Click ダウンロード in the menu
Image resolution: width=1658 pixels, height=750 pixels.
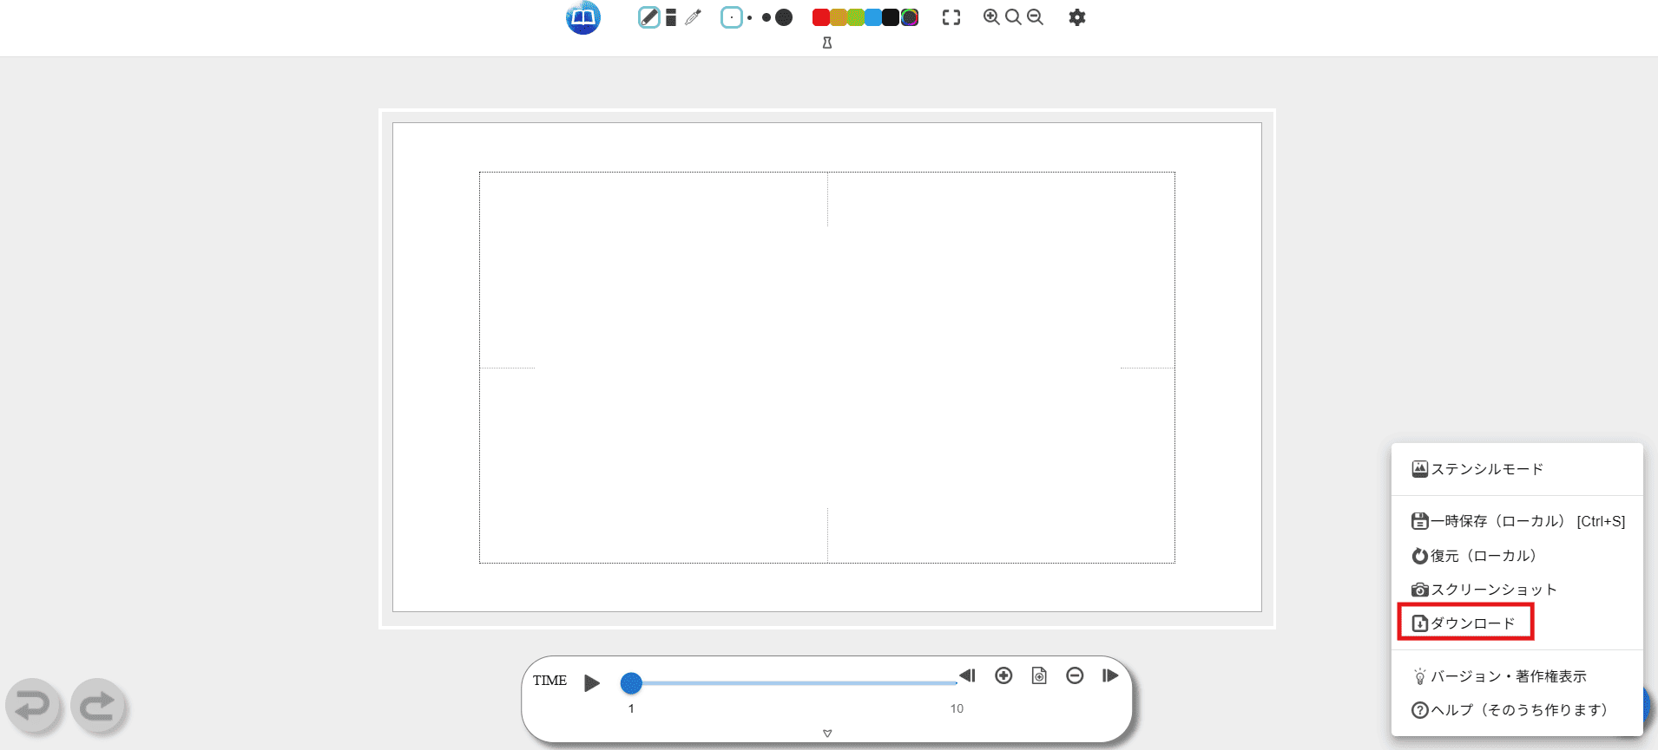click(x=1472, y=623)
